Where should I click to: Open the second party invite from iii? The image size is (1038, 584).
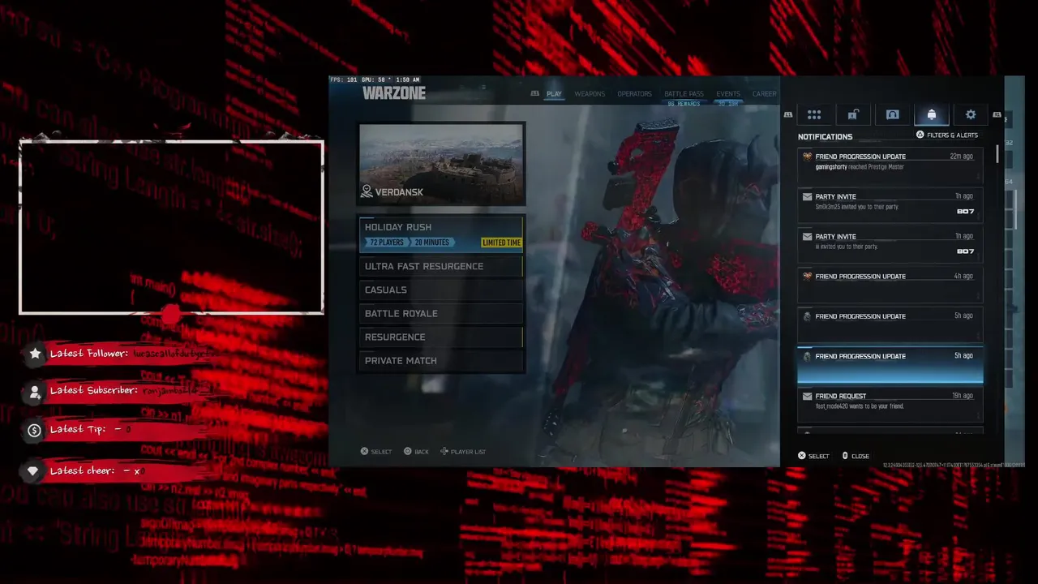(x=890, y=245)
